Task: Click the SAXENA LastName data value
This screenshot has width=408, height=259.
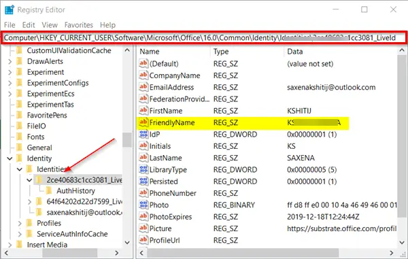Action: pyautogui.click(x=301, y=158)
